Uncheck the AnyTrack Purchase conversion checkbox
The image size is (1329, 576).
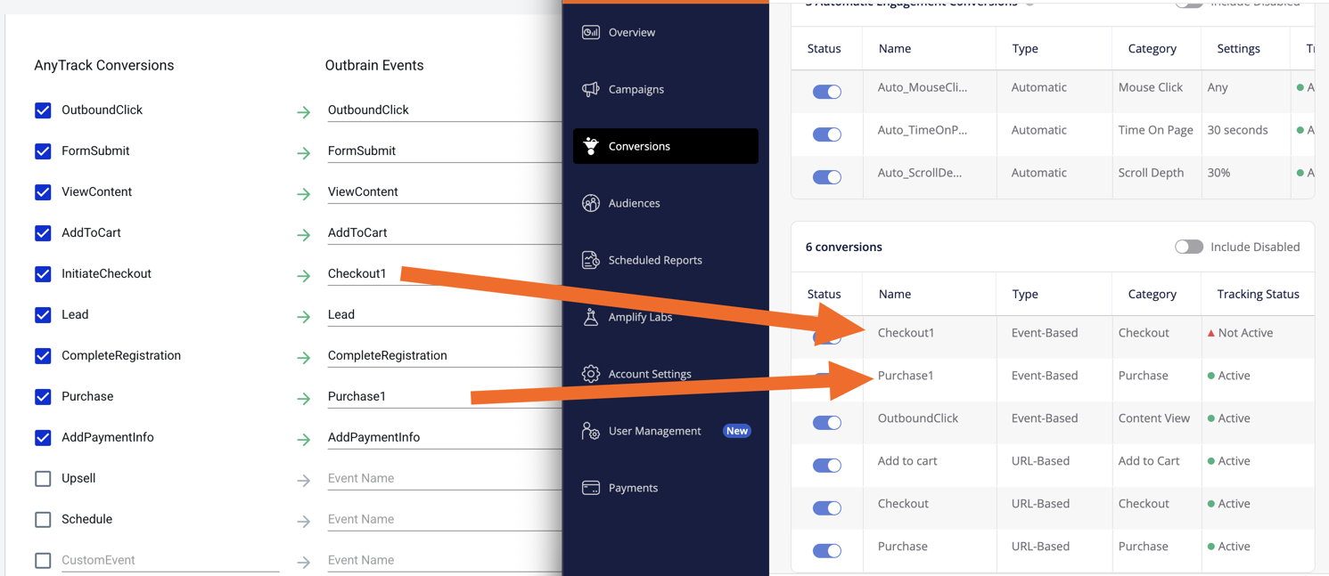43,397
